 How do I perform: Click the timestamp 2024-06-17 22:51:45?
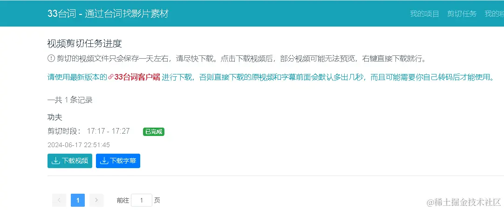coord(79,145)
